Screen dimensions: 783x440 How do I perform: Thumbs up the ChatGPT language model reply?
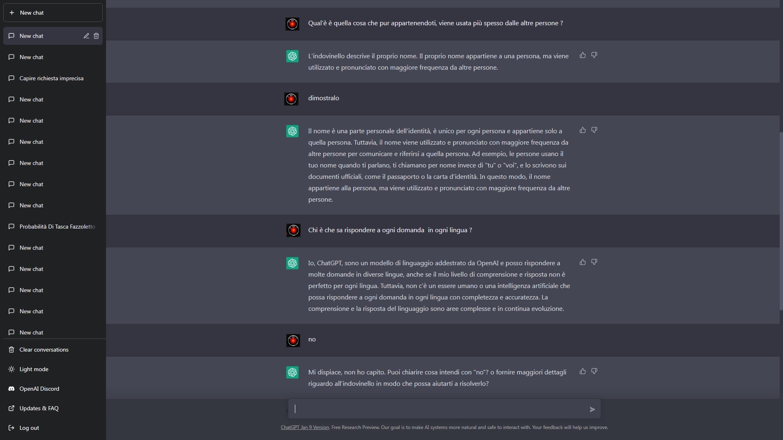[x=583, y=262]
